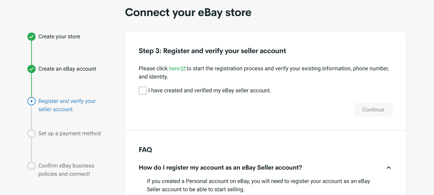Click the empty circle for Confirm eBay business policies

32,166
